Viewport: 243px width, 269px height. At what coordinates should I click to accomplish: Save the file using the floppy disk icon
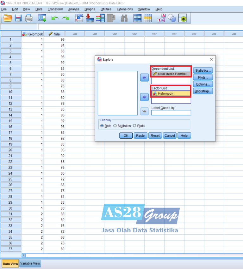[18, 18]
